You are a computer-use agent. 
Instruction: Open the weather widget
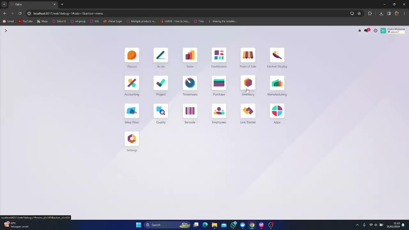17,225
